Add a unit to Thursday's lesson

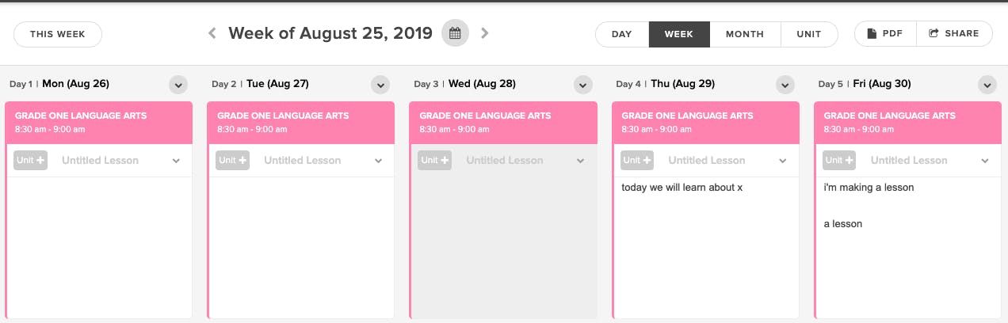[x=636, y=160]
